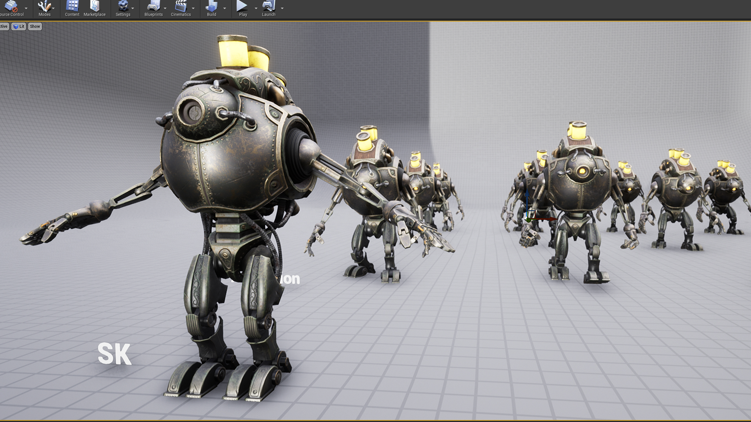
Task: Open the Content Browser
Action: tap(72, 7)
